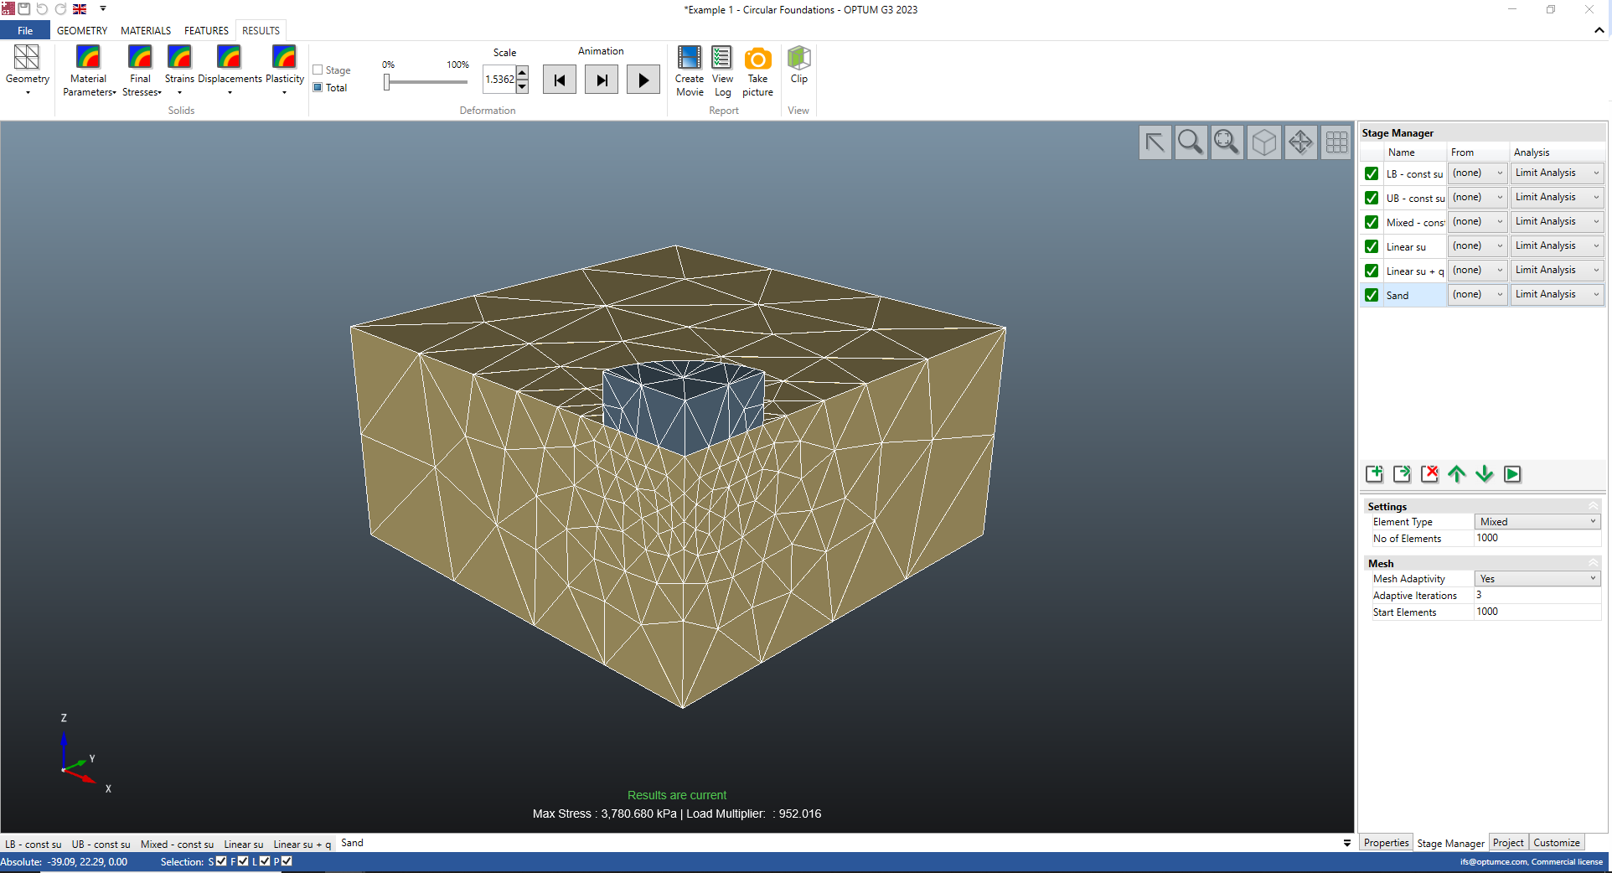Open the Project panel tab
The width and height of the screenshot is (1612, 873).
pos(1508,843)
